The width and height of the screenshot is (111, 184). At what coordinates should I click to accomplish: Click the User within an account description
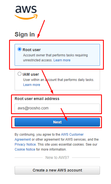point(59,80)
